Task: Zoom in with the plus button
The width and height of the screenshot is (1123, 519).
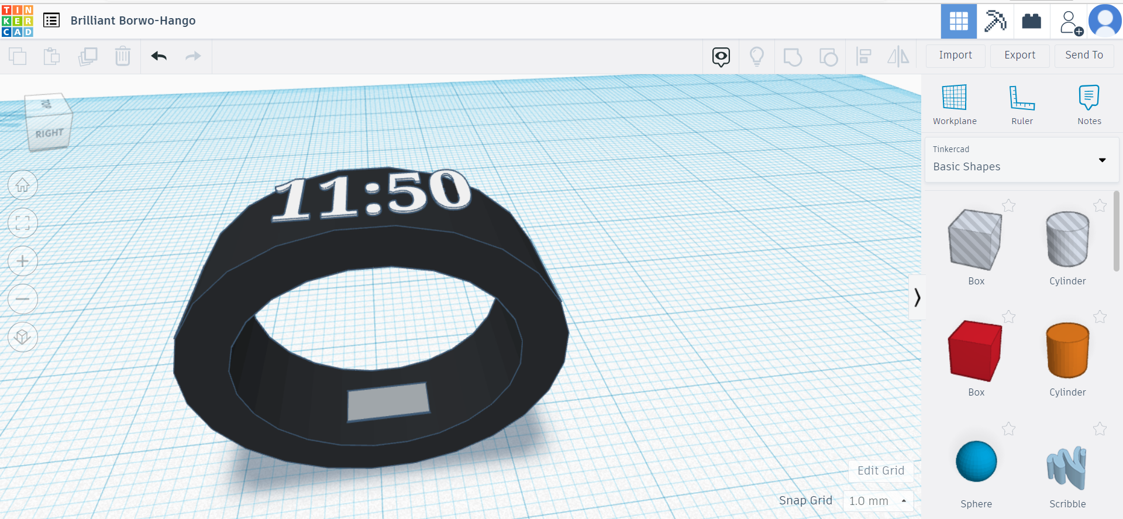Action: click(23, 261)
